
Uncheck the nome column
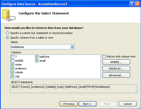(12, 65)
